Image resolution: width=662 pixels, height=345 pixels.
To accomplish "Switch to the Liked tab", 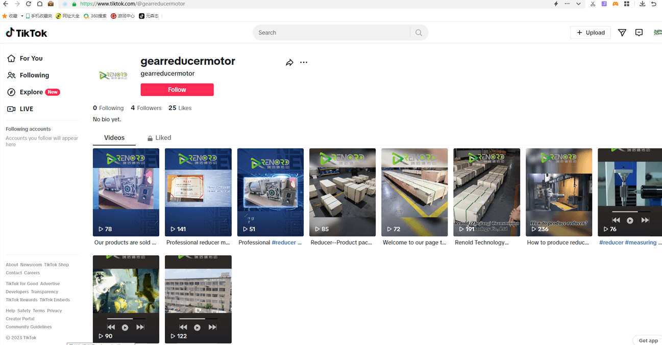I will [159, 138].
